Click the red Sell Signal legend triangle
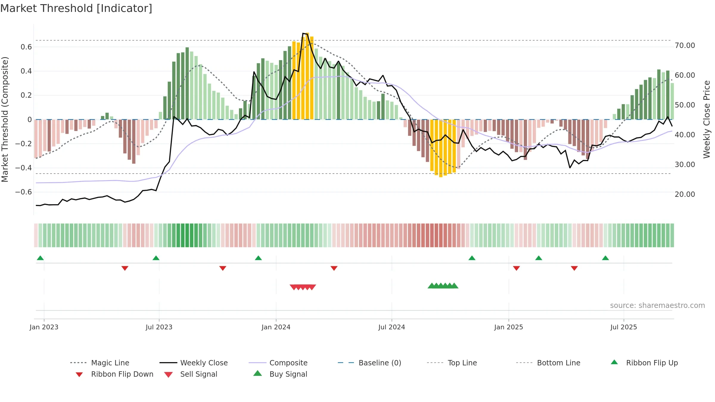Viewport: 715px width, 402px height. point(168,375)
